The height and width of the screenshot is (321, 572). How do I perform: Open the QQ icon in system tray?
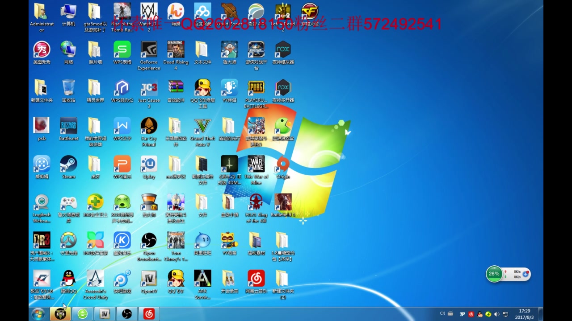480,314
